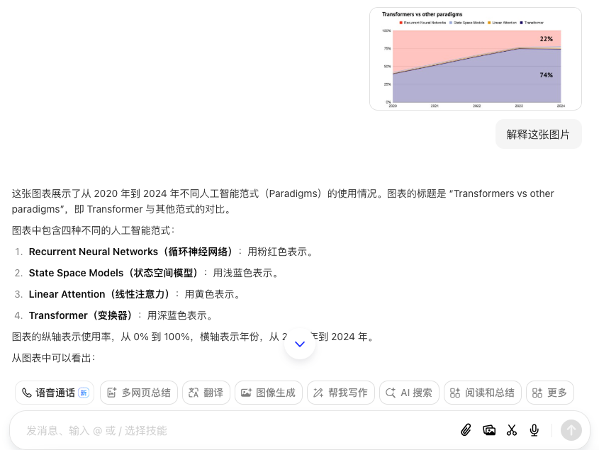Image resolution: width=599 pixels, height=450 pixels.
Task: Open the 多网页总结 skill
Action: 139,393
